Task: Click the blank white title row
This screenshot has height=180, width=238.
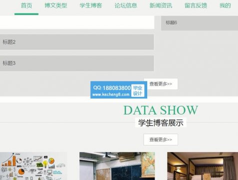Action: tap(77, 22)
